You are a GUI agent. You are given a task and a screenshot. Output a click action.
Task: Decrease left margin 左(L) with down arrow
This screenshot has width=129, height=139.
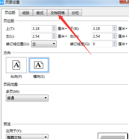point(54,38)
